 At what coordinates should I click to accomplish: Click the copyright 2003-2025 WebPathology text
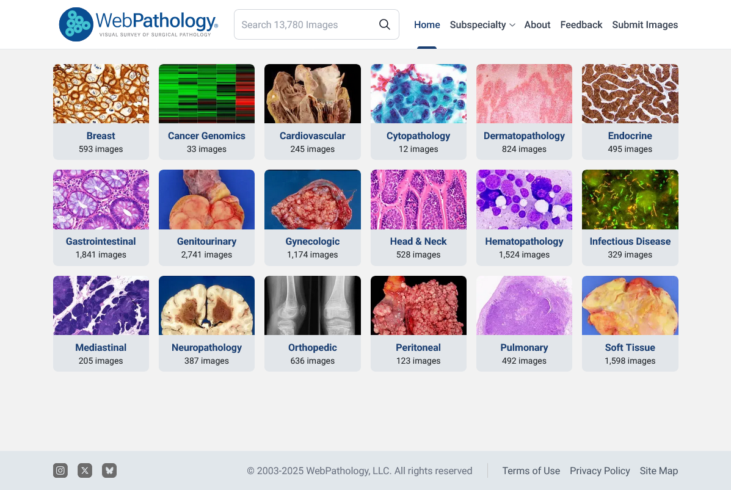(360, 471)
